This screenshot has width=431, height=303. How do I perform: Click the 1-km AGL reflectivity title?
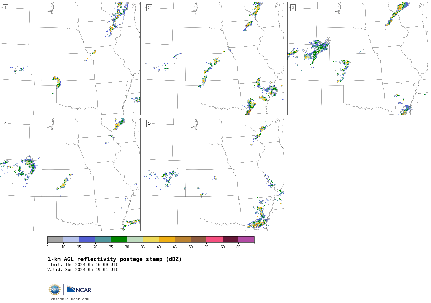114,259
